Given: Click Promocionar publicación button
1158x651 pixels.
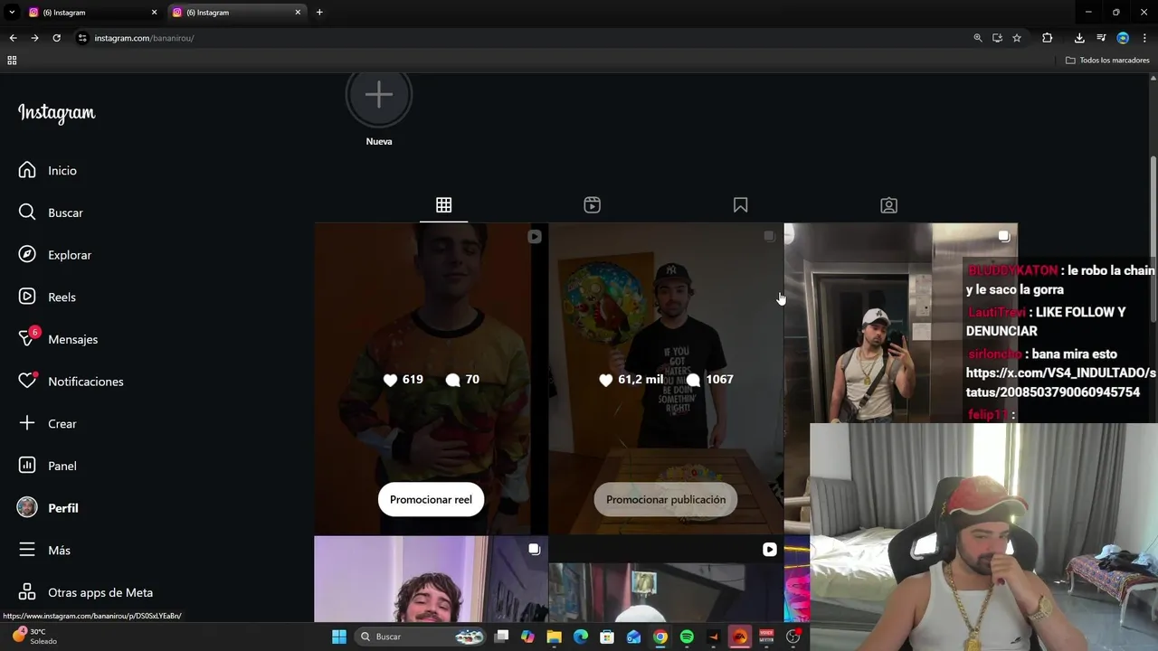Looking at the screenshot, I should coord(666,499).
